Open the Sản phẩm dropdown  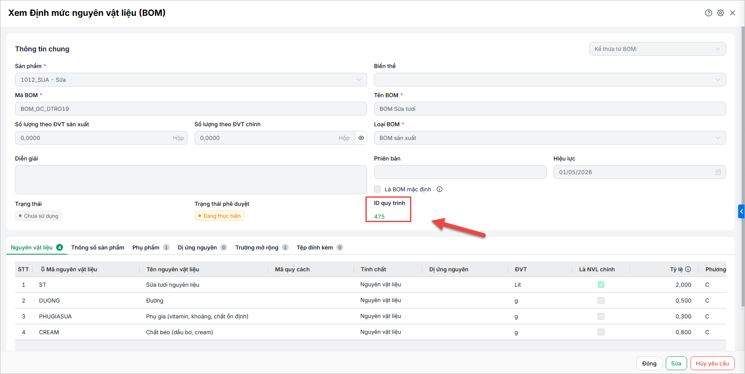[191, 80]
